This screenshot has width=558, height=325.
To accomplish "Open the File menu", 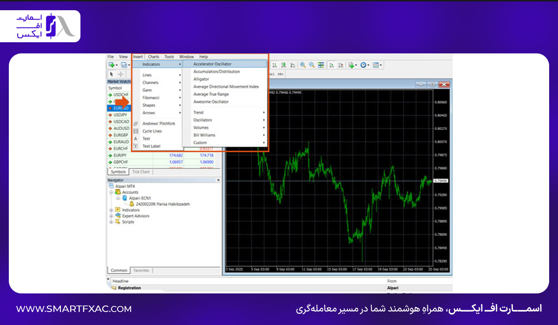I will click(111, 57).
